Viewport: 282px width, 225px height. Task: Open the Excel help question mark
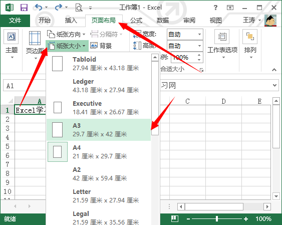(215, 8)
